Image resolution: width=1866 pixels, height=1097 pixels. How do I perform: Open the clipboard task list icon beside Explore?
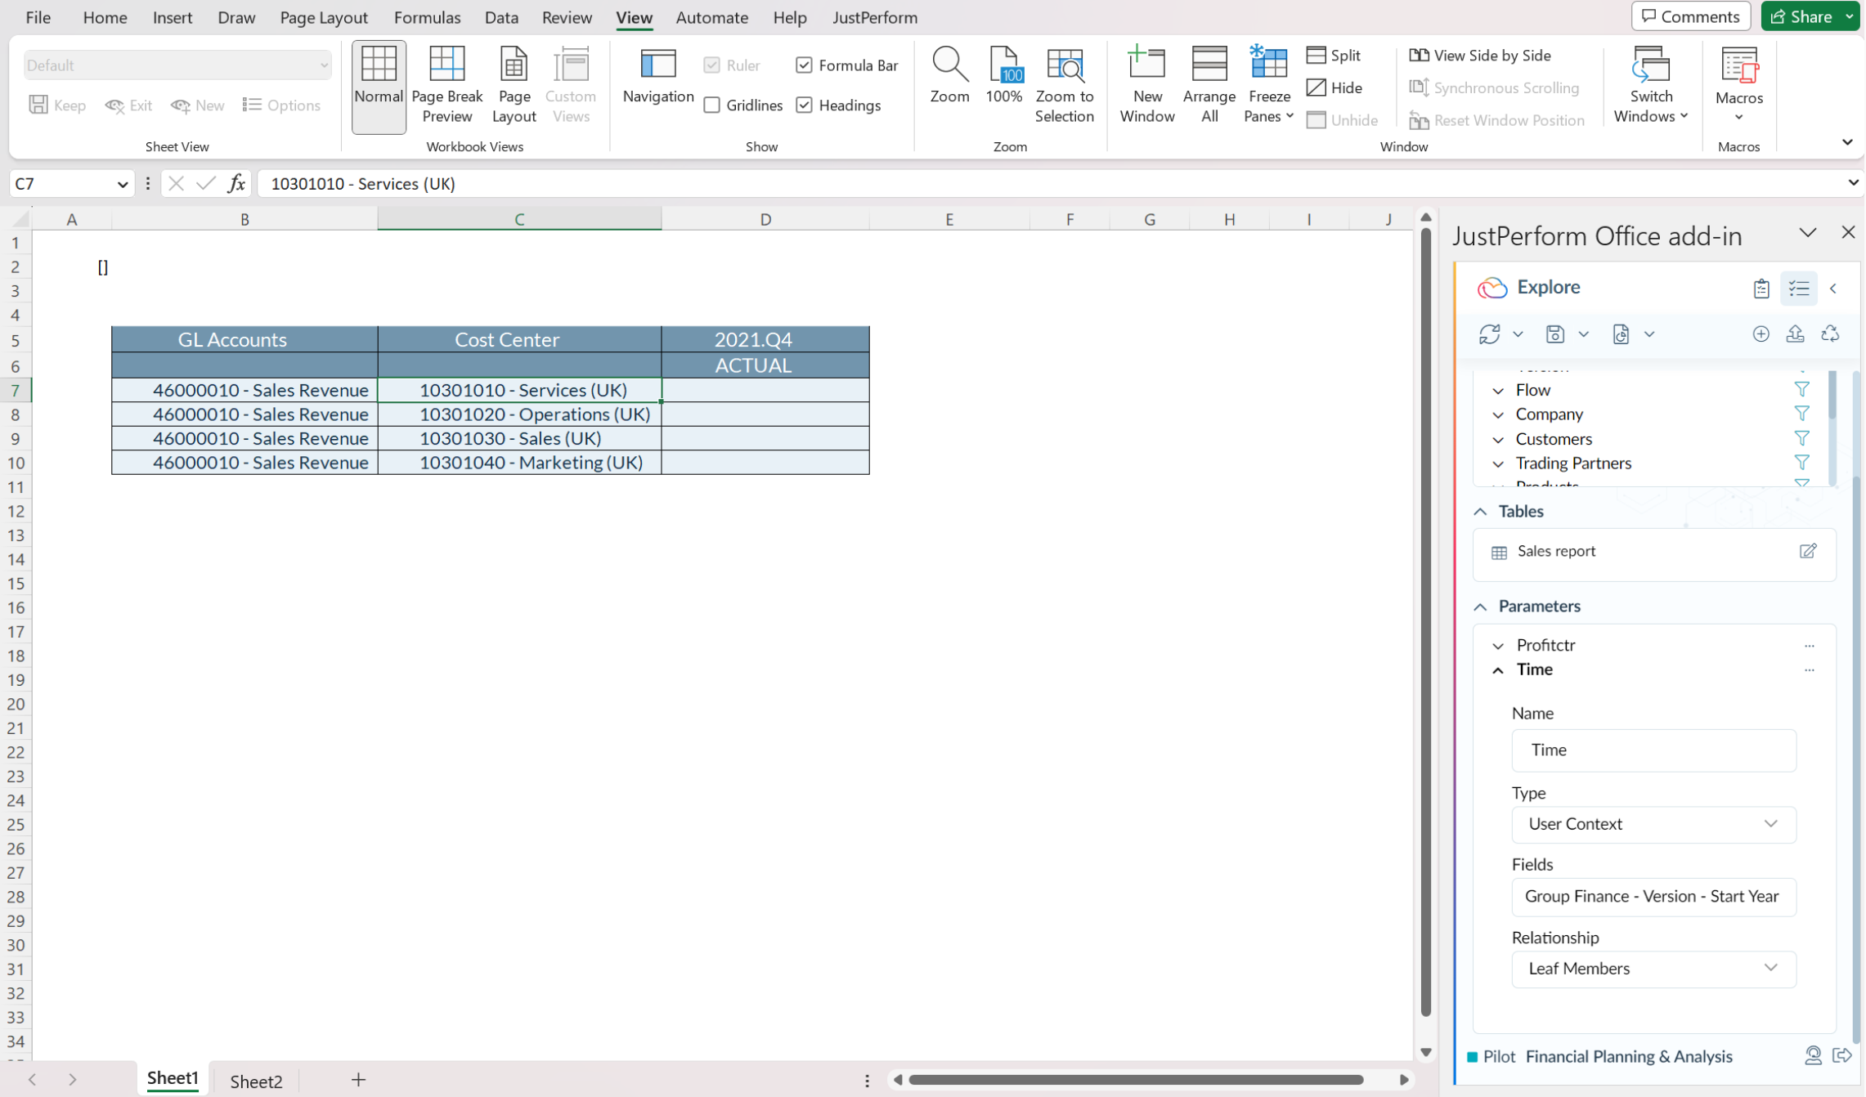(1761, 288)
